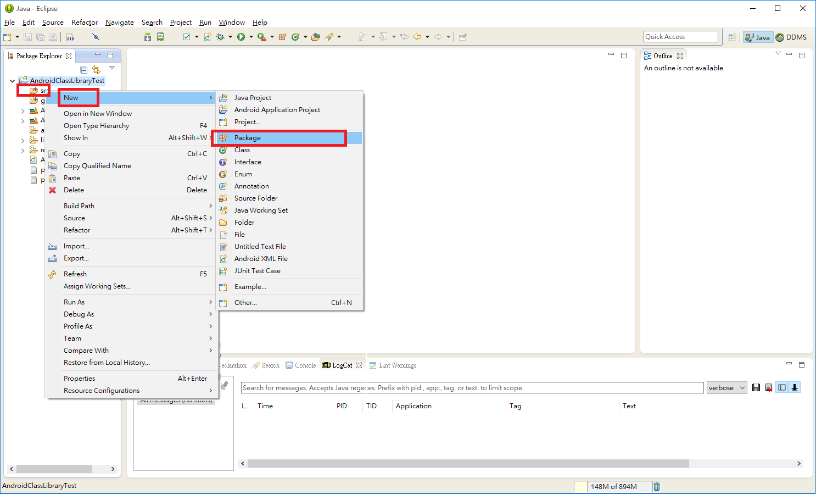Select Class in New submenu
816x494 pixels.
click(x=290, y=150)
